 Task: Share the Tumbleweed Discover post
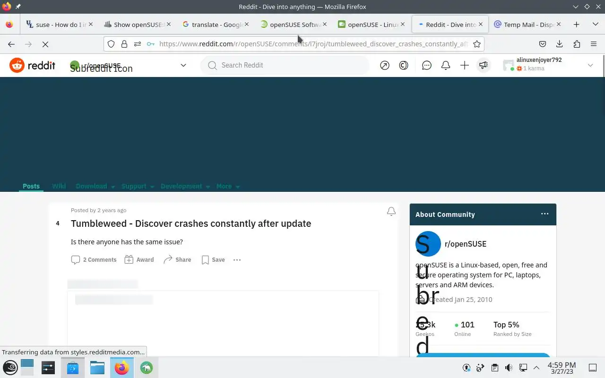coord(177,260)
